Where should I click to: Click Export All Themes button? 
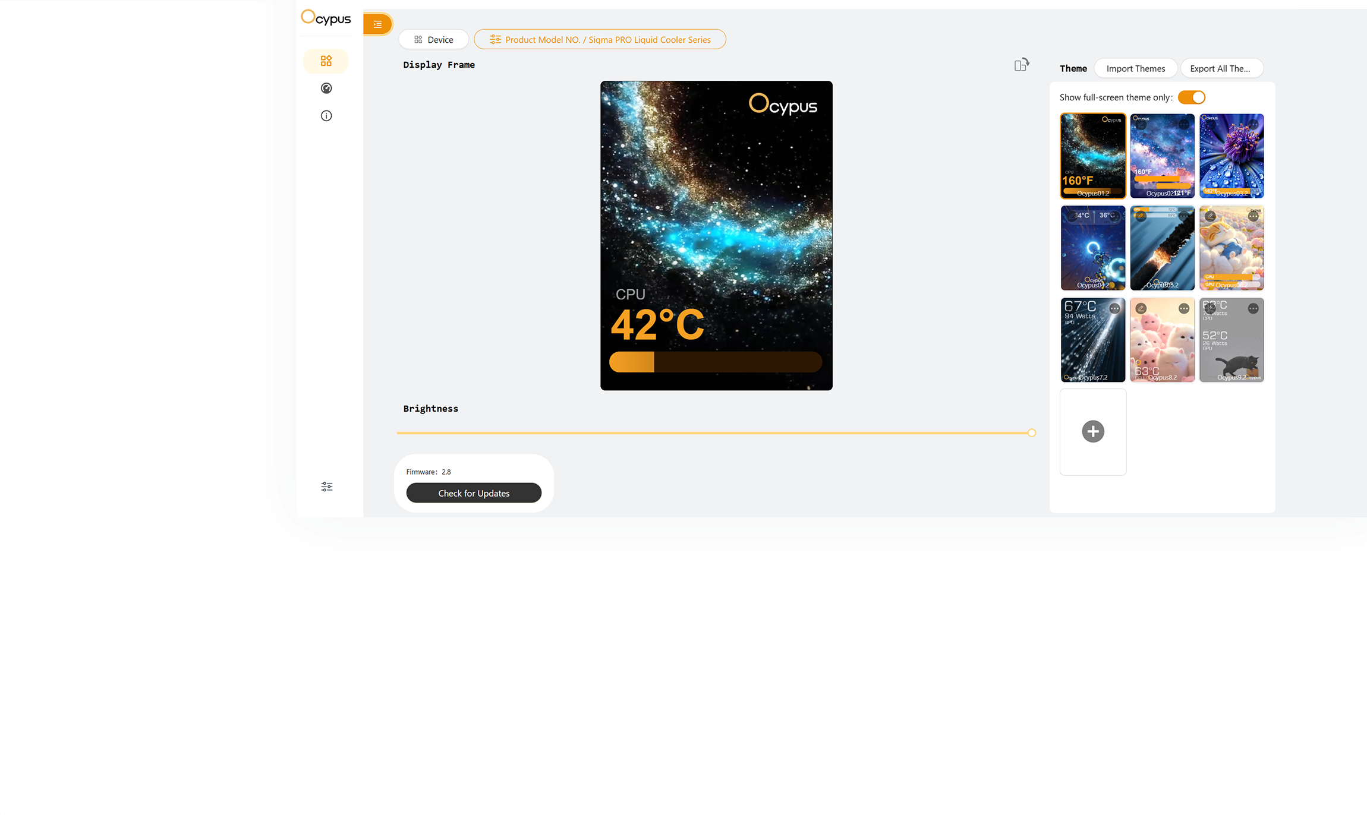[x=1221, y=69]
